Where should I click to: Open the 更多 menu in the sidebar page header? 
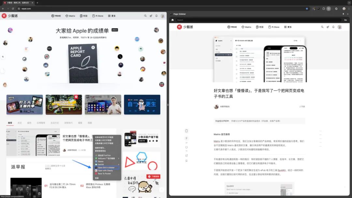coord(288,27)
